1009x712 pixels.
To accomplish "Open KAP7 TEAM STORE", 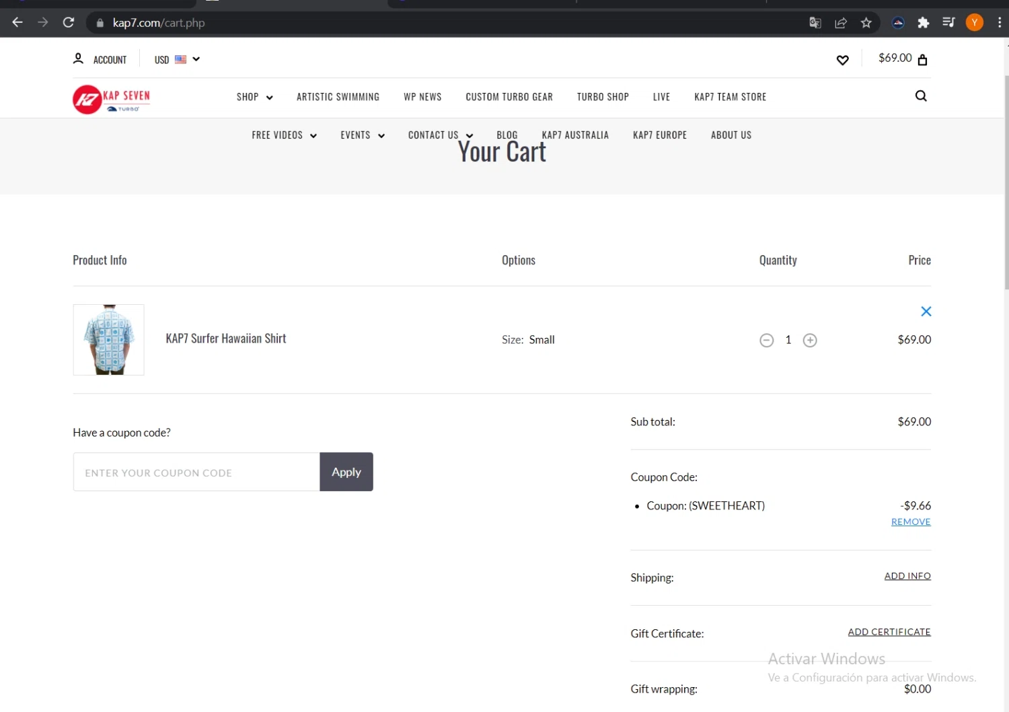I will pyautogui.click(x=730, y=97).
